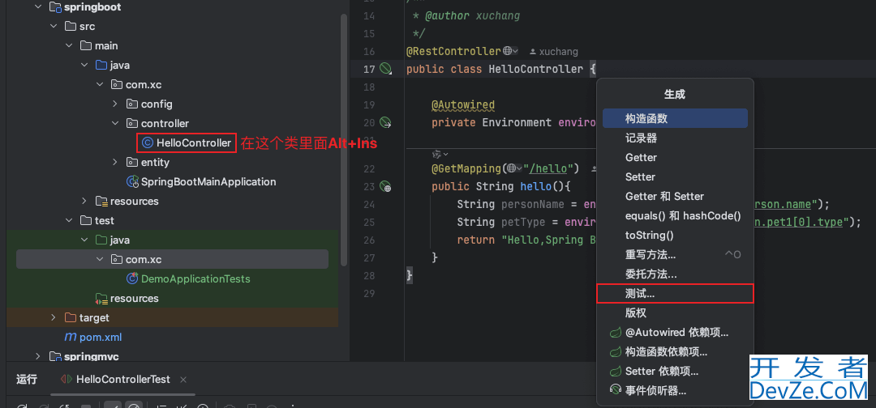
Task: Select @Autowired 依赖项... entry
Action: [675, 333]
